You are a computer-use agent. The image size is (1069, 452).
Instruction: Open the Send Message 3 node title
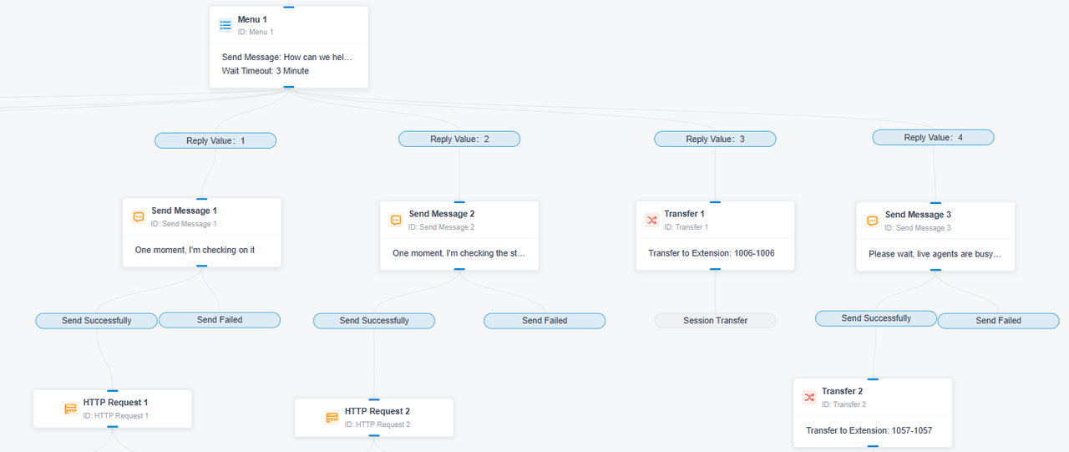tap(918, 215)
